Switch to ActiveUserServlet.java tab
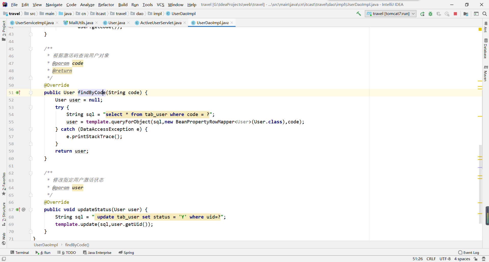Screen dimensions: 489x262 (161, 23)
